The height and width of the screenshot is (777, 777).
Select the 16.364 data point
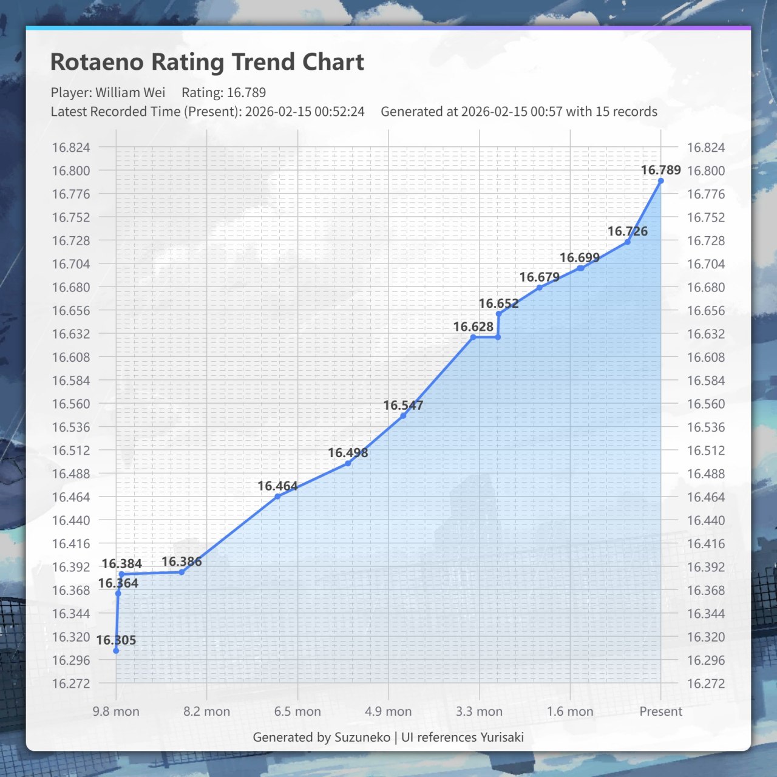[x=118, y=593]
